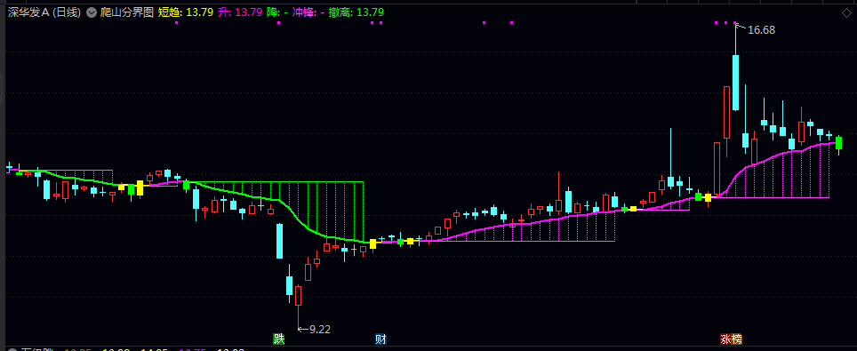Click the 深华发A (日线) stock title
The image size is (857, 351).
click(x=44, y=12)
